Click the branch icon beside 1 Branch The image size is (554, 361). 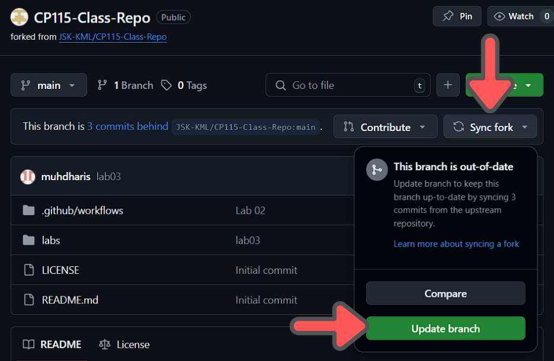(x=102, y=85)
